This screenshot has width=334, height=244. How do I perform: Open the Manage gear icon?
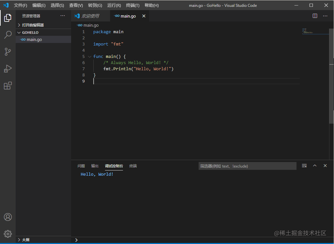(8, 234)
